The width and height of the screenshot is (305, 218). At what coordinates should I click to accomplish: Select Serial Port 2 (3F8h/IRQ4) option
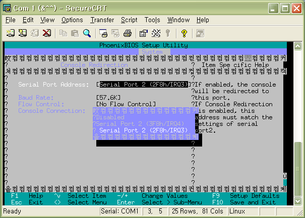point(140,124)
